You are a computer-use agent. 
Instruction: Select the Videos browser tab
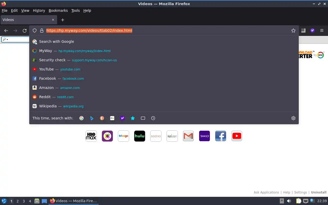pyautogui.click(x=28, y=20)
